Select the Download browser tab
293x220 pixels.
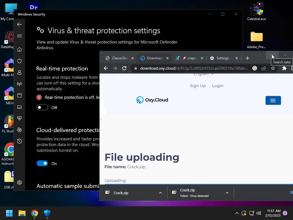click(154, 58)
